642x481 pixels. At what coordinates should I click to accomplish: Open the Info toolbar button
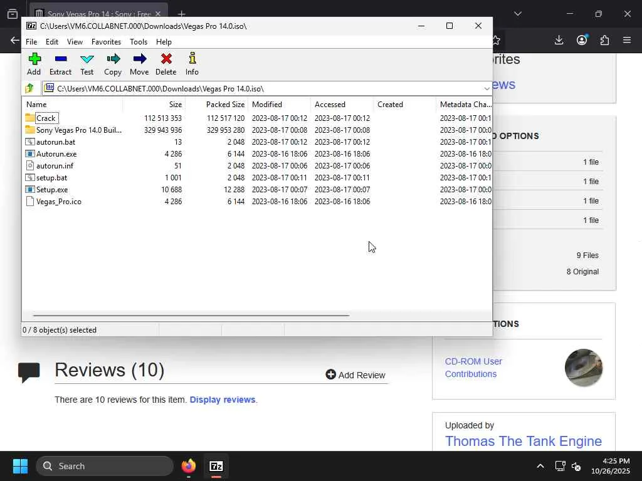coord(192,58)
